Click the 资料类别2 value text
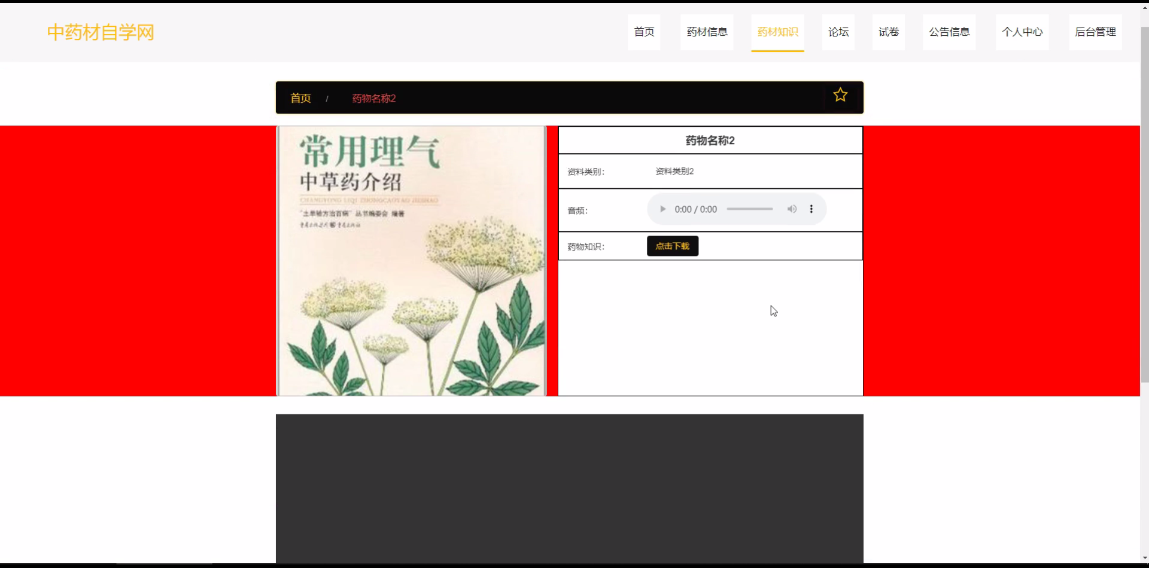 (x=674, y=172)
